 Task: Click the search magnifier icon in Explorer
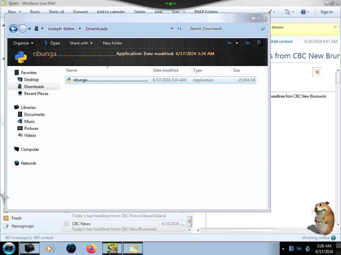click(x=263, y=29)
